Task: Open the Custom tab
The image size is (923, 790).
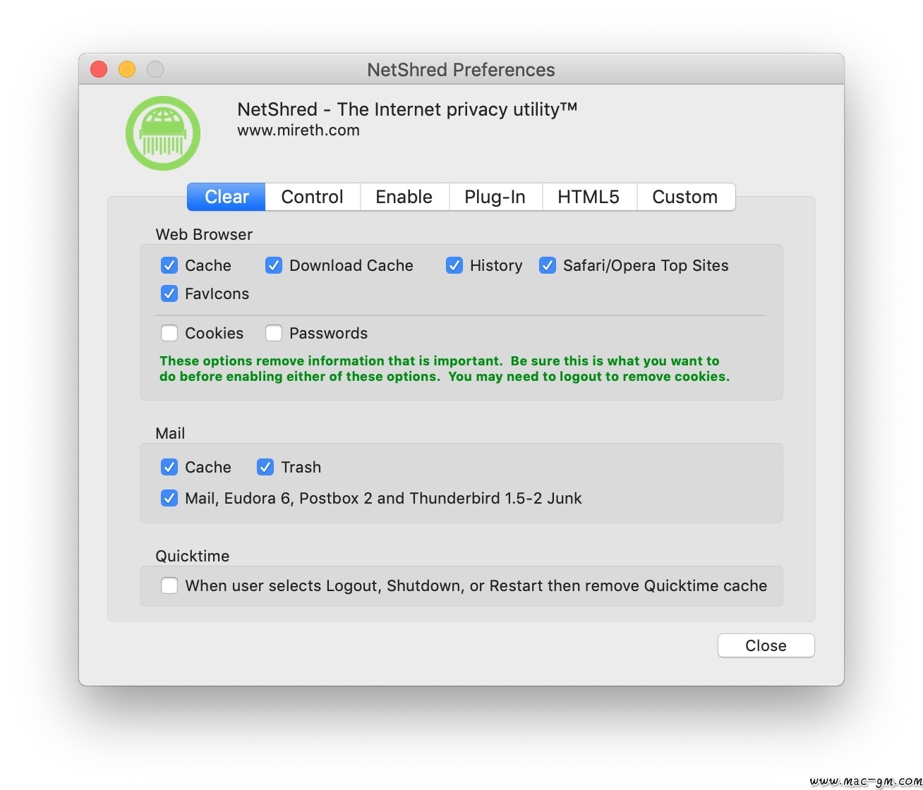Action: 685,197
